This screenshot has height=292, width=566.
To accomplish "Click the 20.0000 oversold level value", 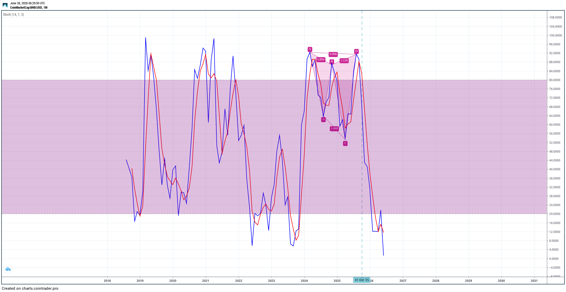I will pyautogui.click(x=555, y=214).
